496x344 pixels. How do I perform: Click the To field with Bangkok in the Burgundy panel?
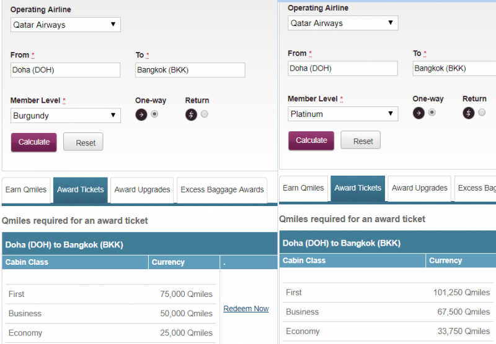[190, 70]
